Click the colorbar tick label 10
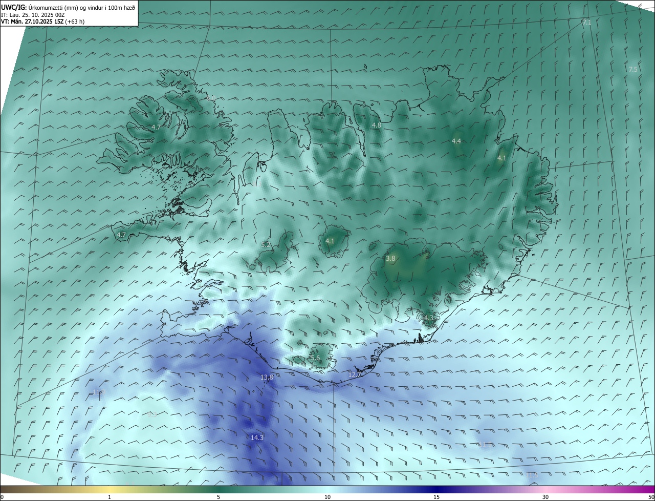This screenshot has width=655, height=501. click(327, 497)
